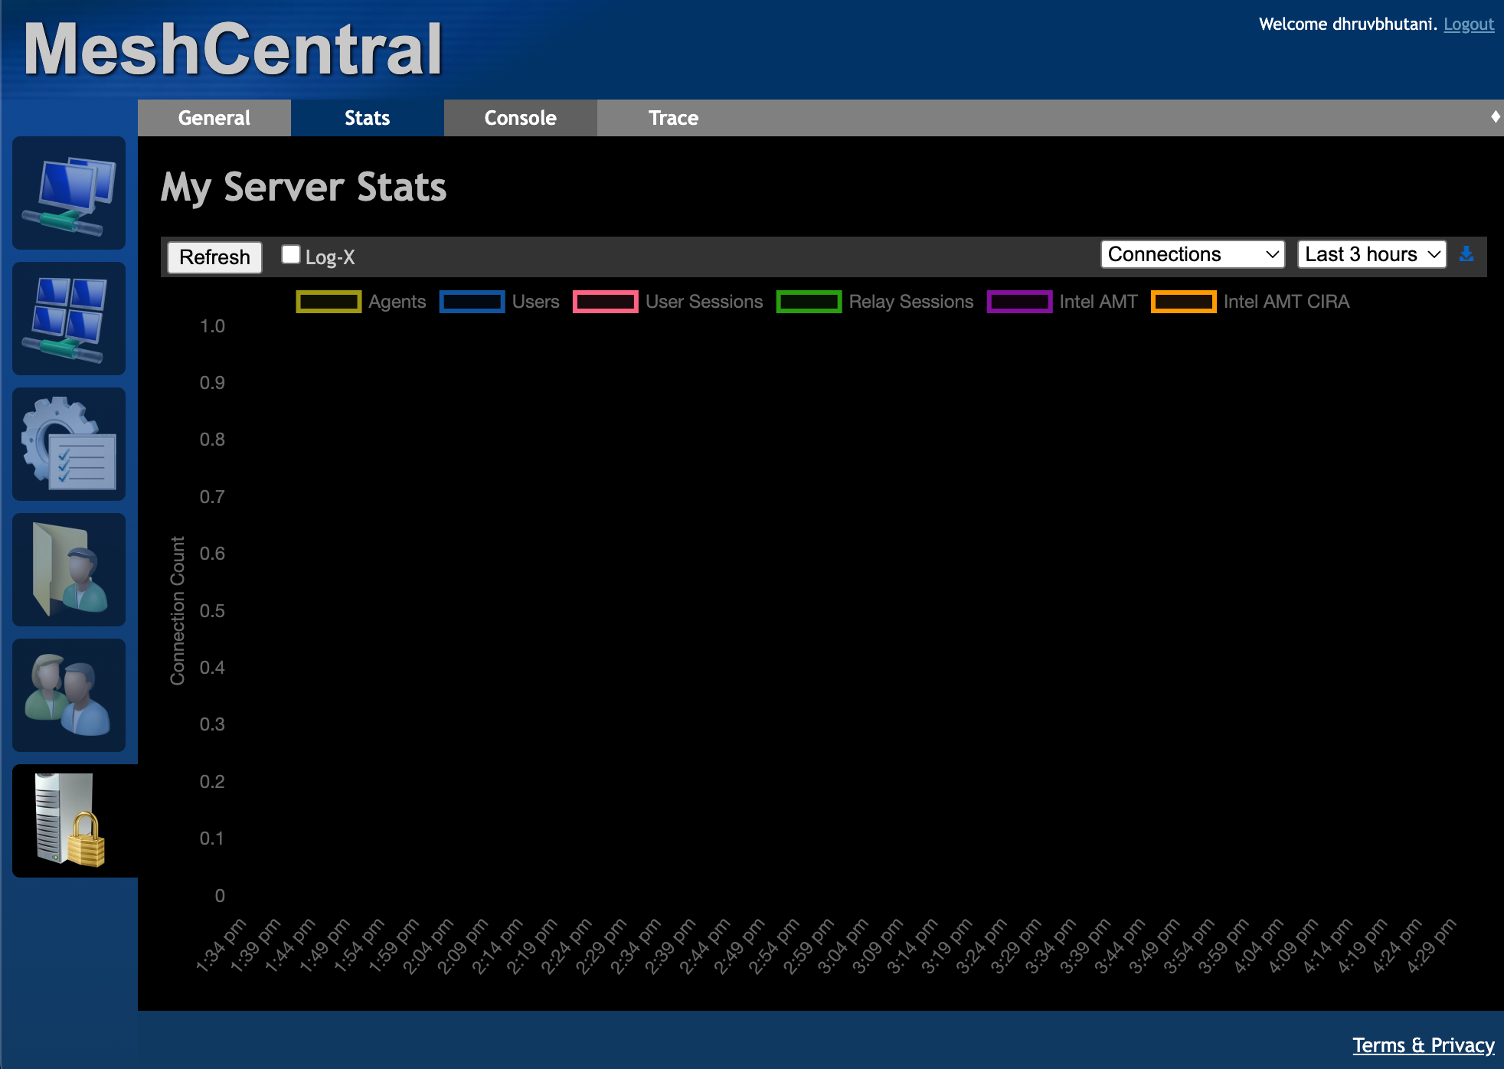
Task: Click the Connection Count axis label
Action: 178,610
